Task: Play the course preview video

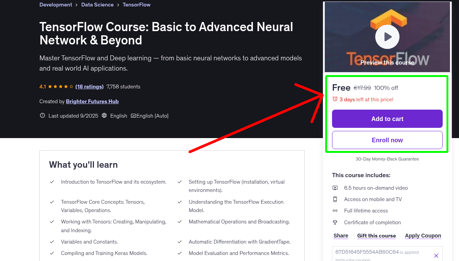Action: click(x=387, y=36)
